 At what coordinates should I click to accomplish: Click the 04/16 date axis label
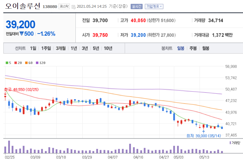tap(138, 157)
